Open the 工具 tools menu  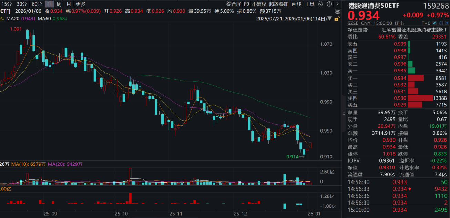coord(310,4)
